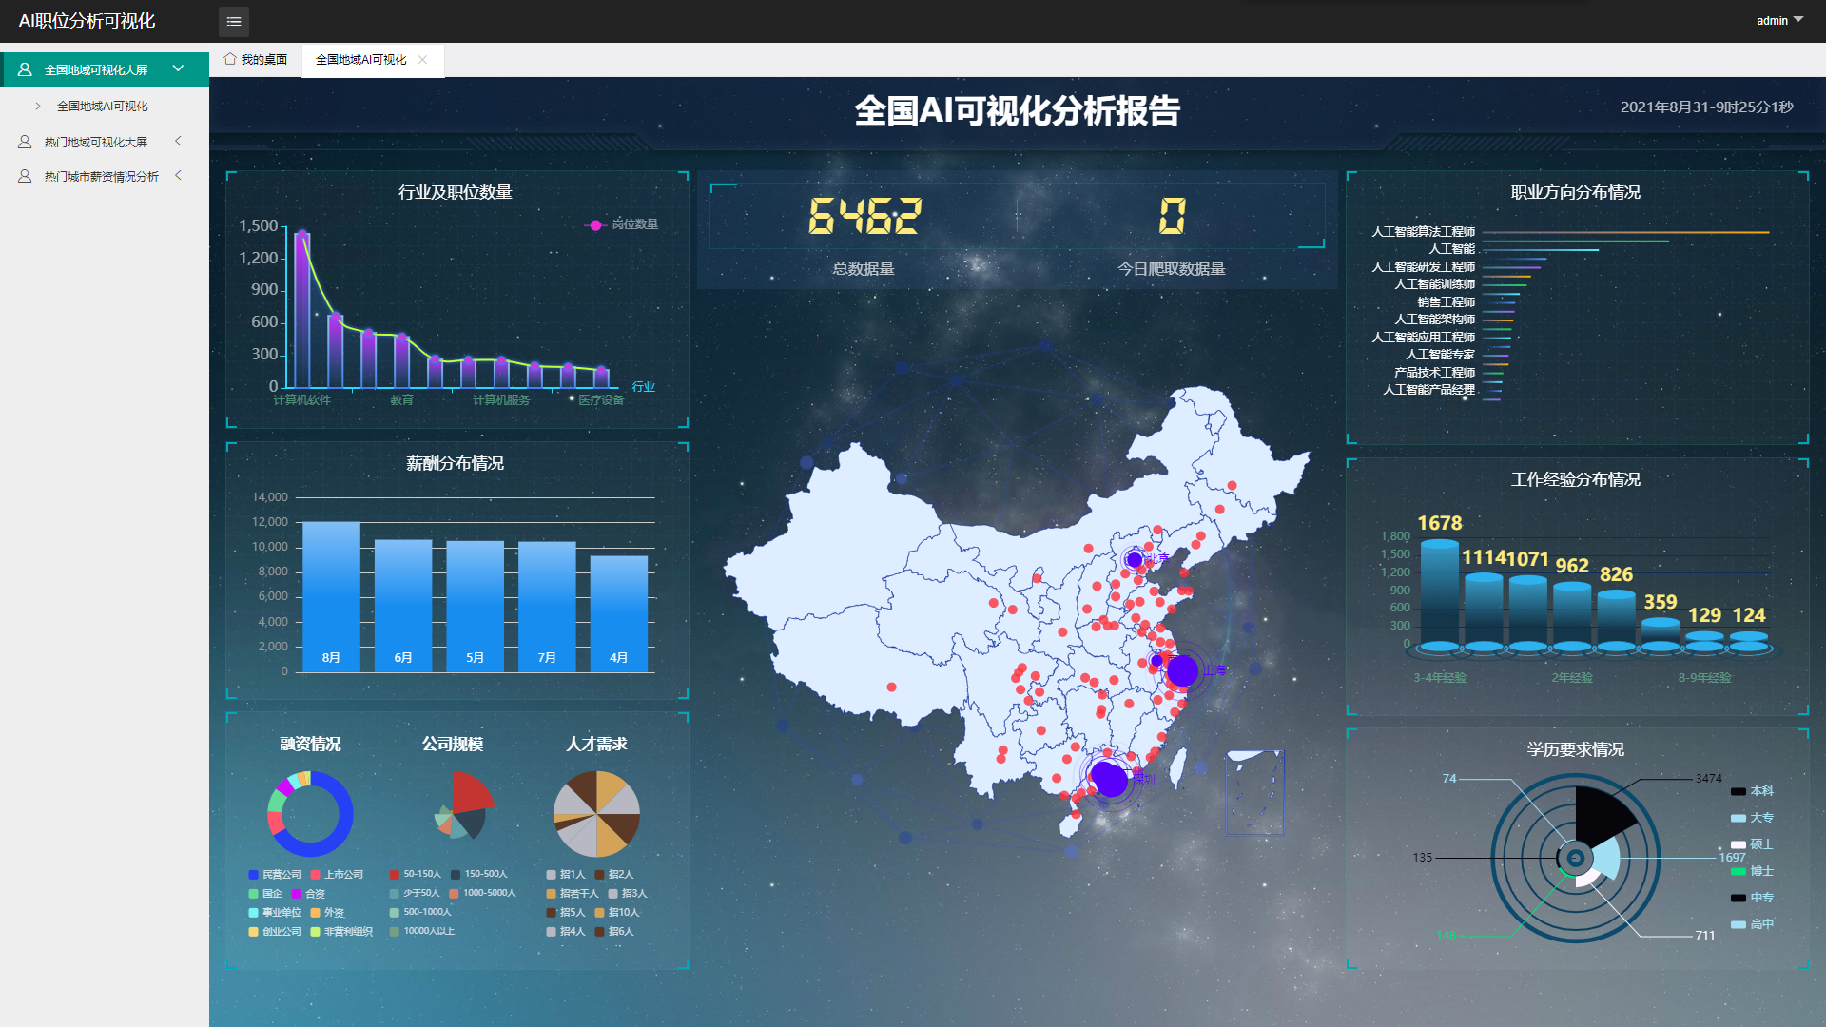Click user icon beside 热门城市薪资情况分析
Viewport: 1826px width, 1027px height.
(x=25, y=176)
